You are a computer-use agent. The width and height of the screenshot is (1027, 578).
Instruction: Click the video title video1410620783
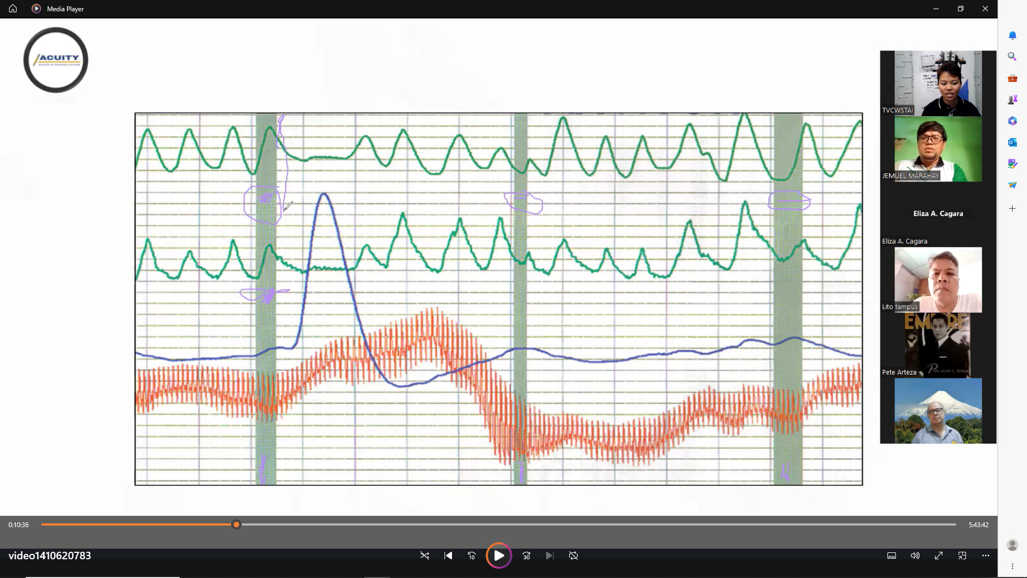tap(50, 556)
